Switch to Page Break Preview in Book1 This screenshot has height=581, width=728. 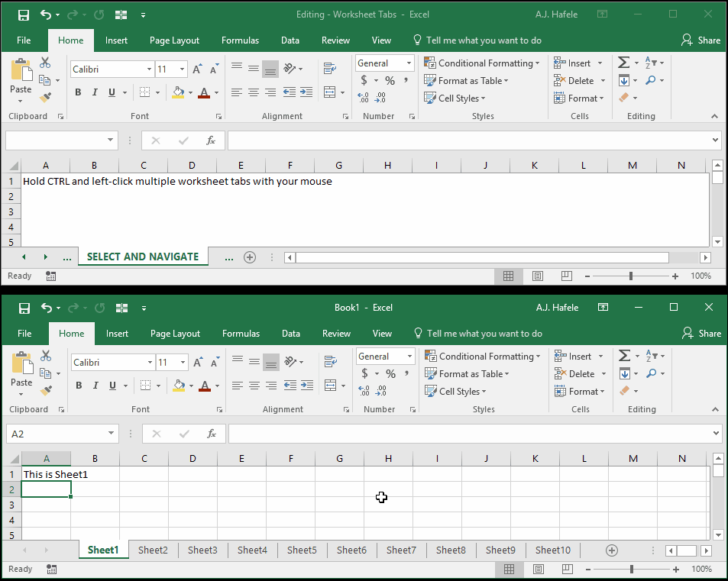pyautogui.click(x=568, y=569)
